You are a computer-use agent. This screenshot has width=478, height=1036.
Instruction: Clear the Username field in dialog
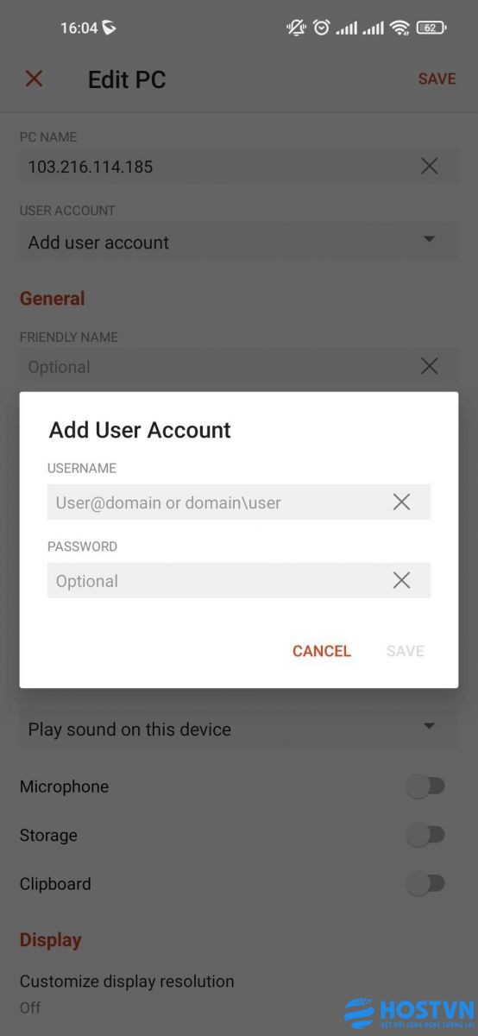coord(401,502)
